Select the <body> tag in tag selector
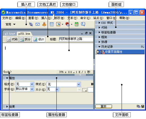This screenshot has width=146, height=119. (7, 72)
